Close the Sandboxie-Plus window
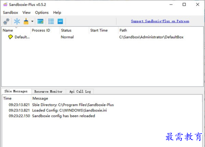 (x=198, y=5)
